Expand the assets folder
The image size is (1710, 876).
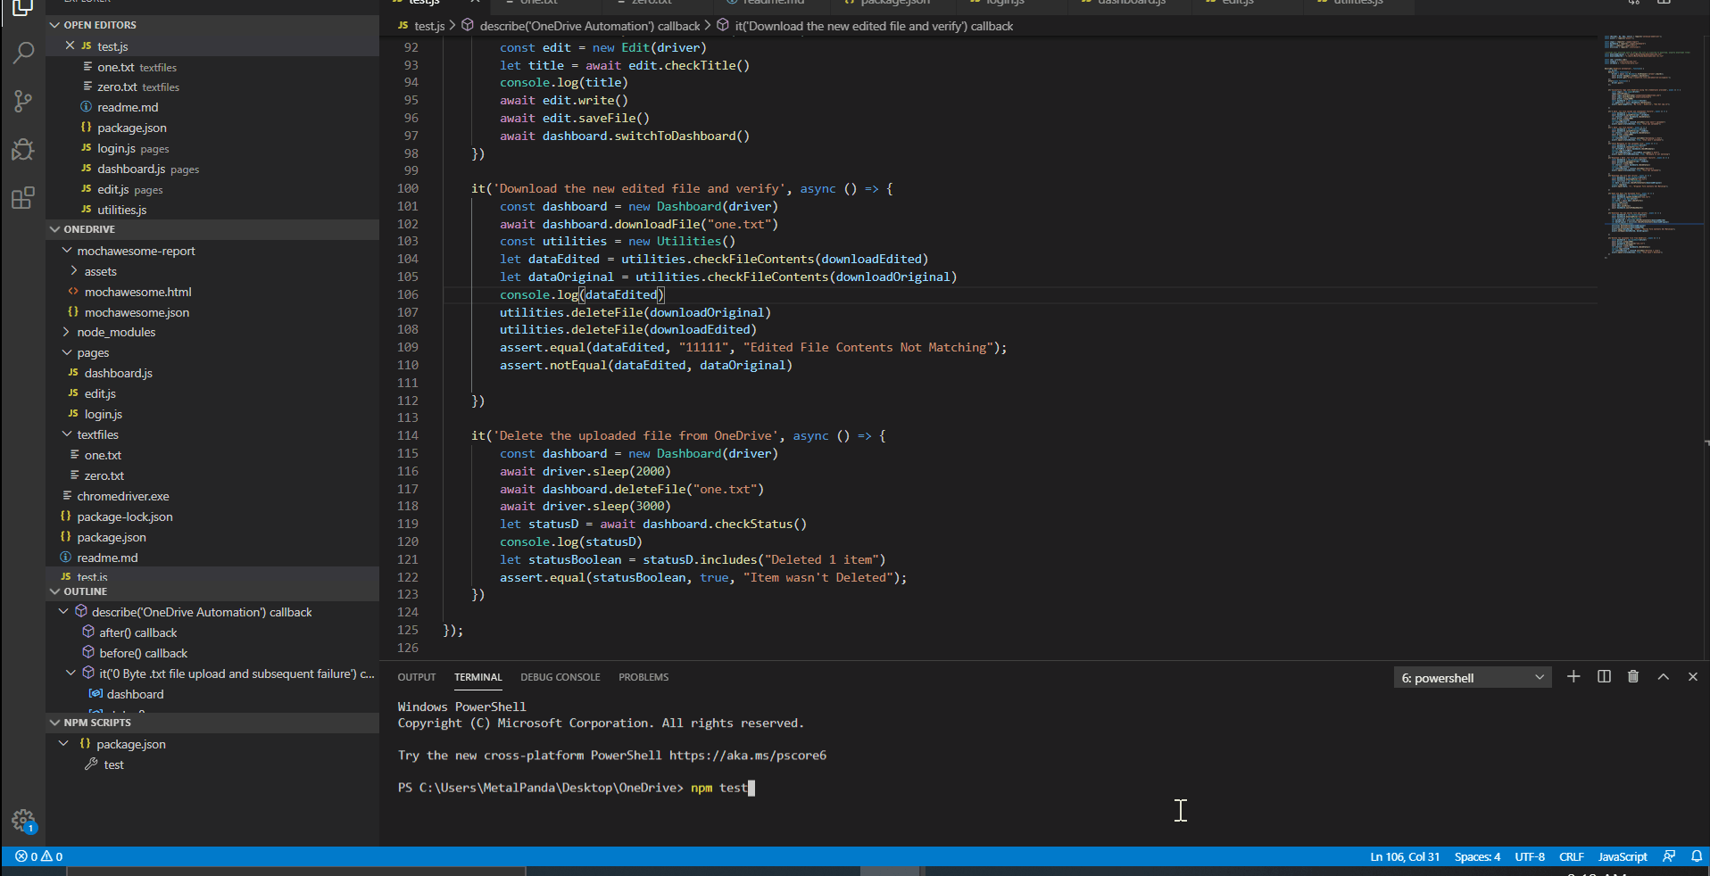point(74,271)
